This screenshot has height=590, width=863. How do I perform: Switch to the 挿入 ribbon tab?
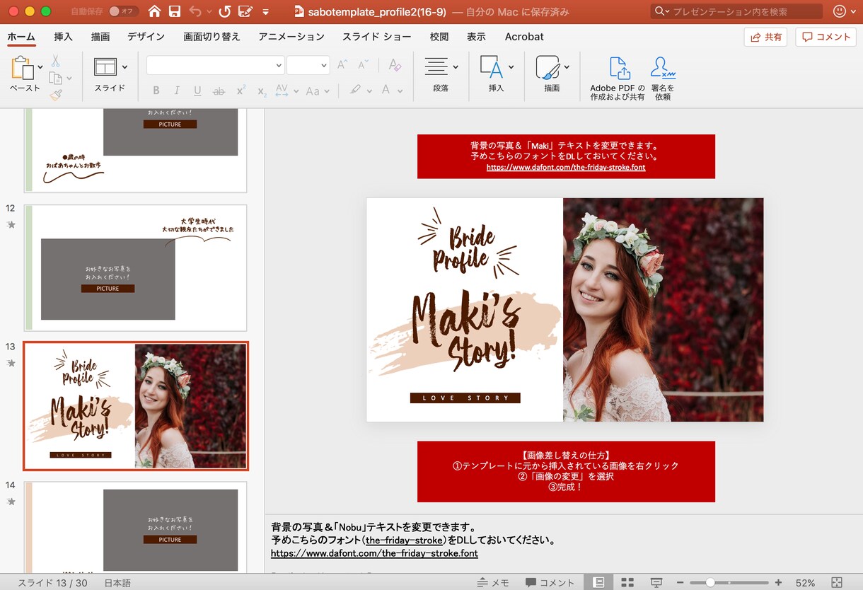coord(63,37)
